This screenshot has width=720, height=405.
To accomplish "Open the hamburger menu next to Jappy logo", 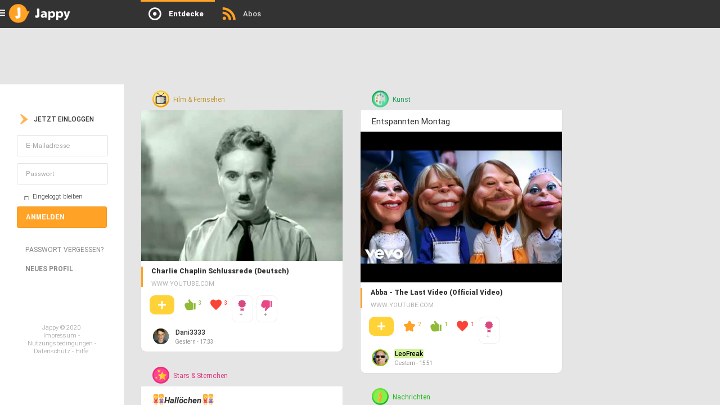I will (3, 13).
